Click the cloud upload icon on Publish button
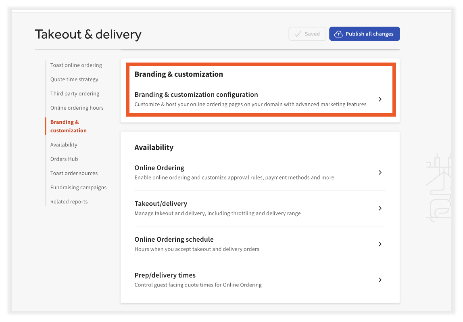This screenshot has height=322, width=463. [x=338, y=33]
